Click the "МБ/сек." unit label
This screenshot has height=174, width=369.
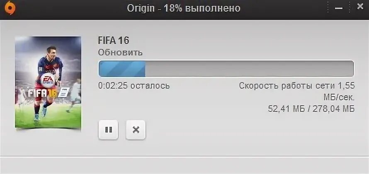click(x=339, y=97)
